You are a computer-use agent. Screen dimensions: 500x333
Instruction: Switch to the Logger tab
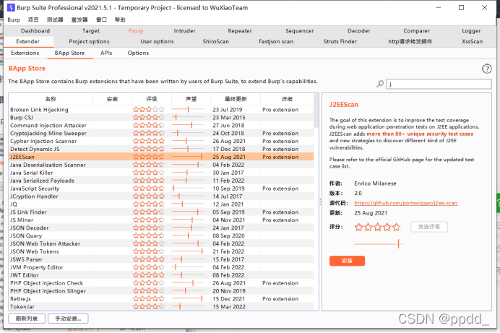pos(471,31)
